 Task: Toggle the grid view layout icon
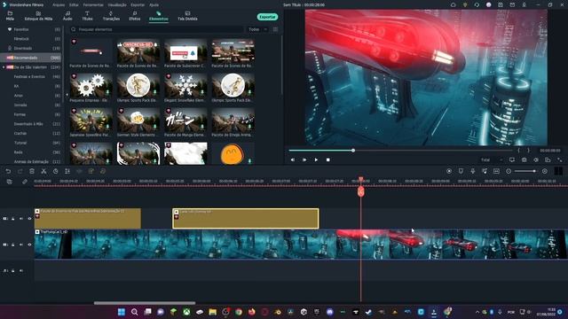[x=275, y=29]
